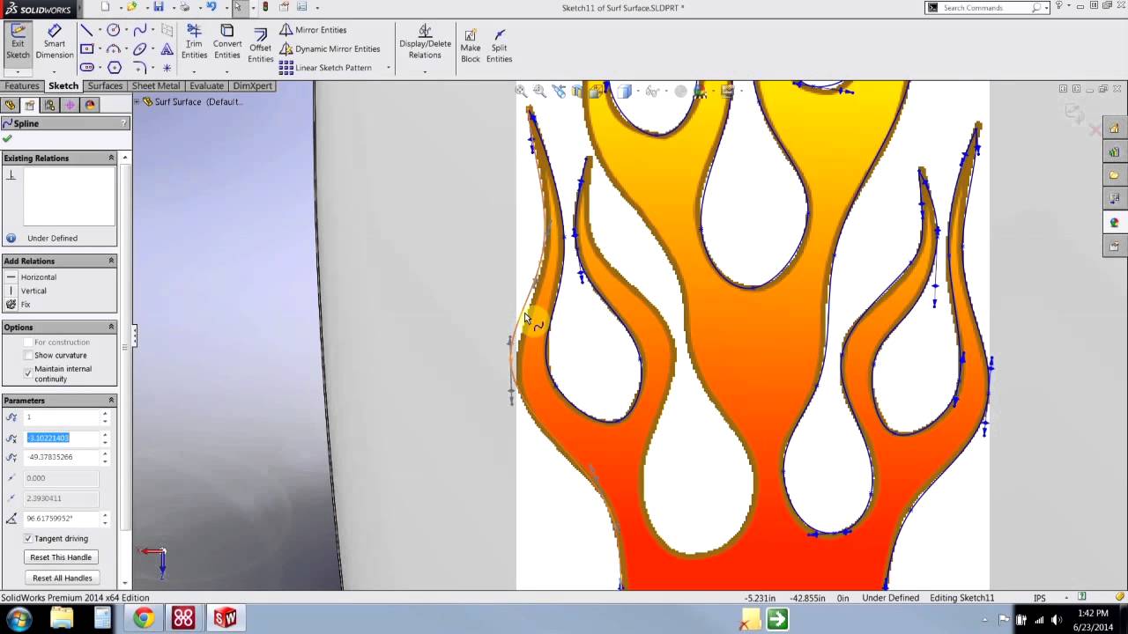
Task: Click the Under Defined info icon
Action: point(11,238)
